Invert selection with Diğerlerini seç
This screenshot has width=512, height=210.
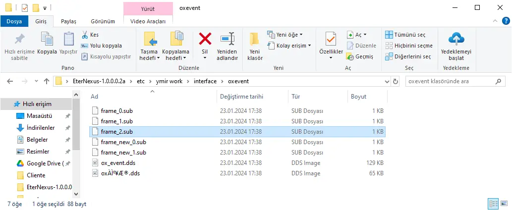(x=408, y=56)
